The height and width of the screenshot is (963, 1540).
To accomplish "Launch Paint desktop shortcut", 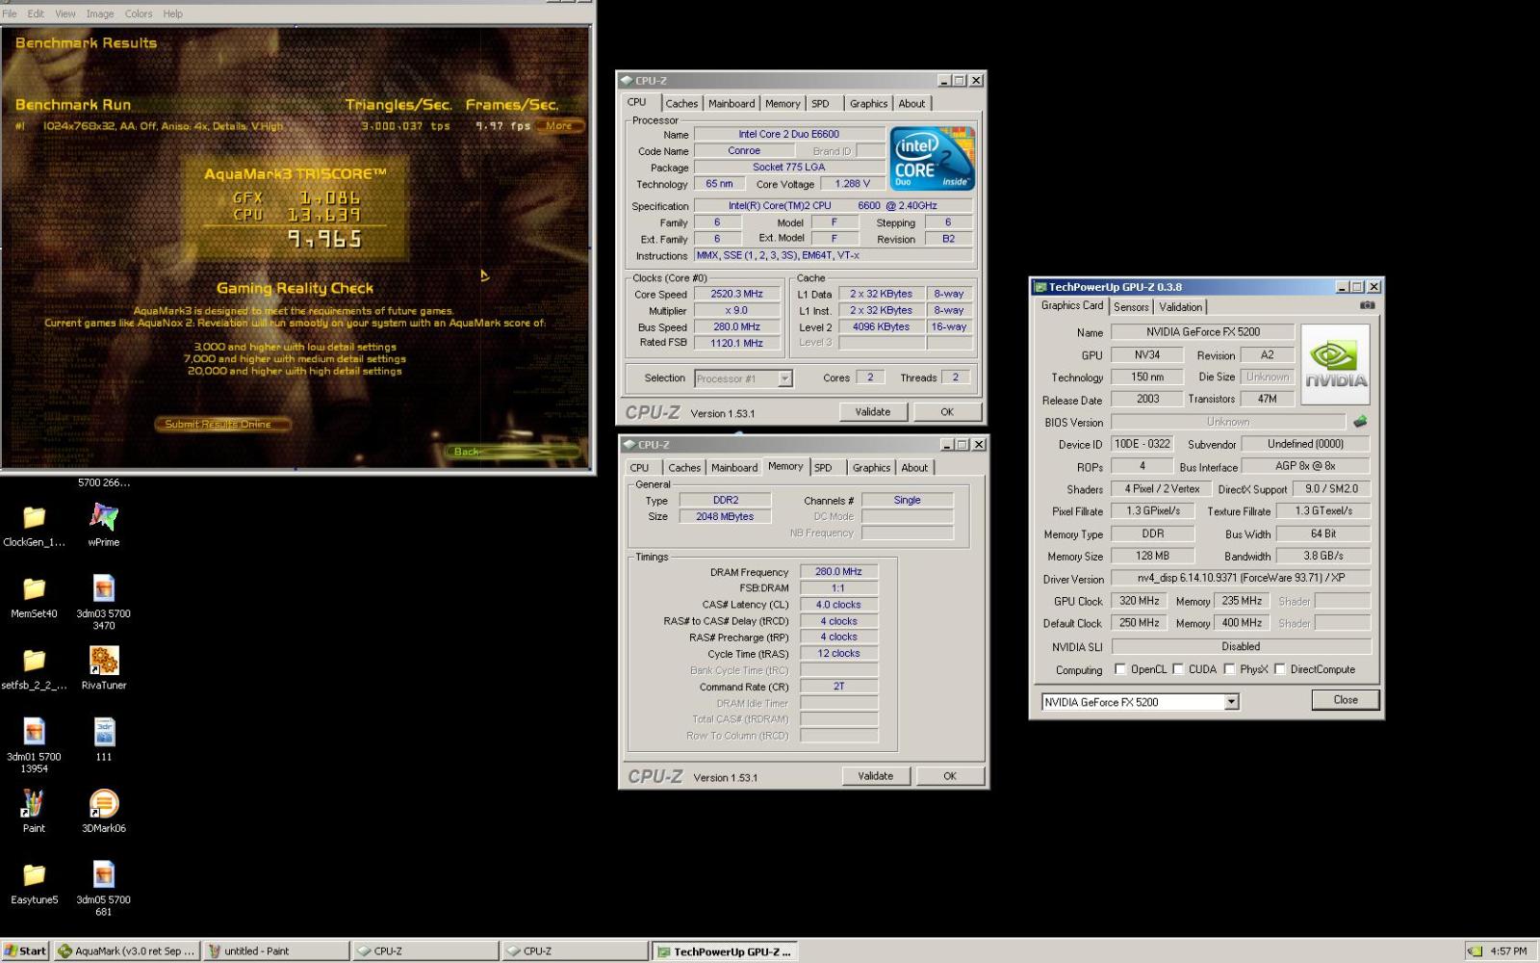I will 34,811.
